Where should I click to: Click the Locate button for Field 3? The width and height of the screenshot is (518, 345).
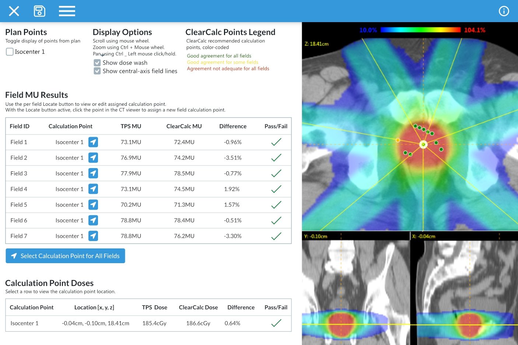pos(93,173)
